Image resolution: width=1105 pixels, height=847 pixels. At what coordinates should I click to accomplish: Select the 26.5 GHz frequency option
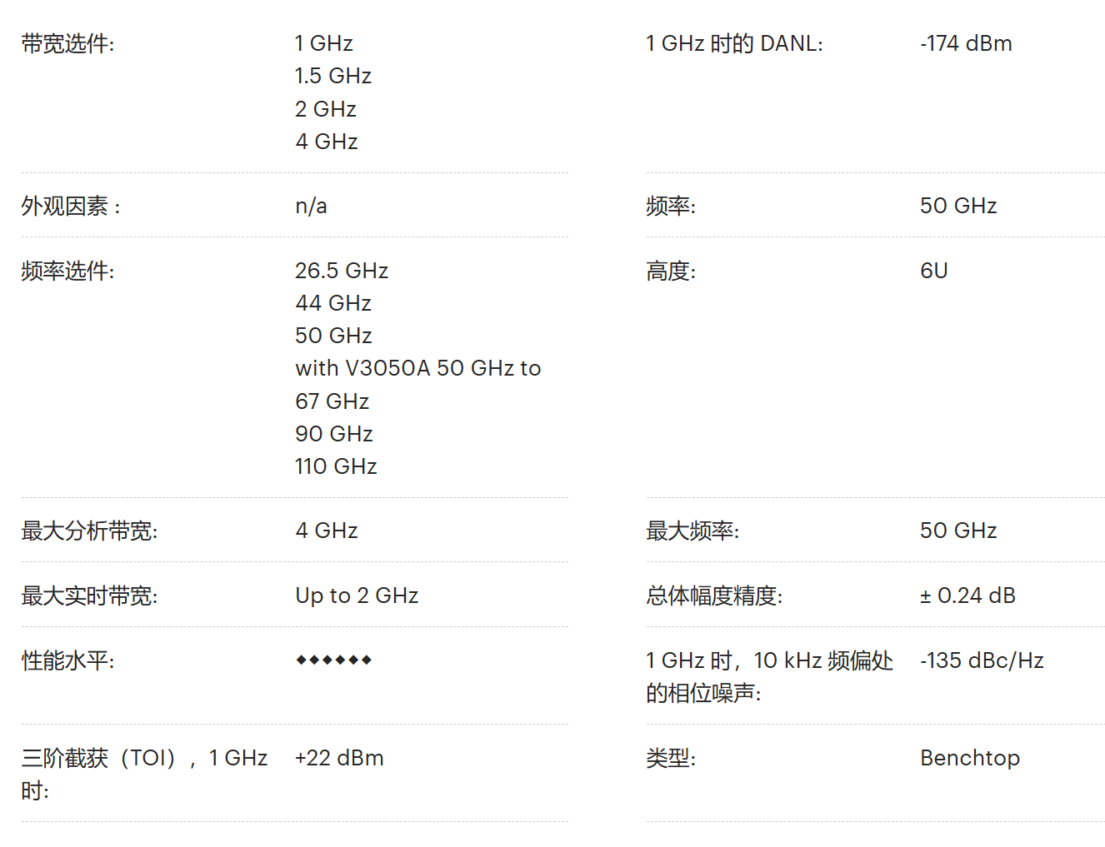[x=342, y=271]
